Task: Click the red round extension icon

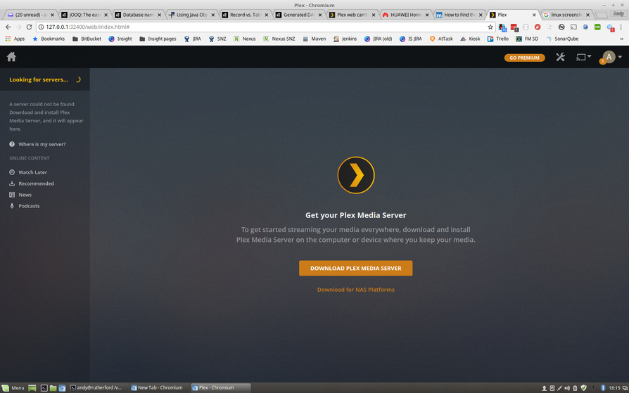Action: [x=538, y=27]
